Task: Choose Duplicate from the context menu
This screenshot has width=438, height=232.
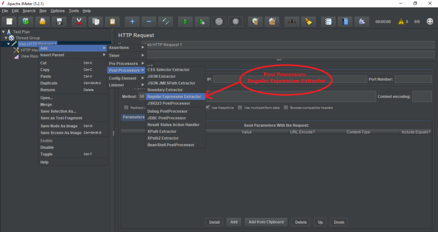Action: pos(49,83)
